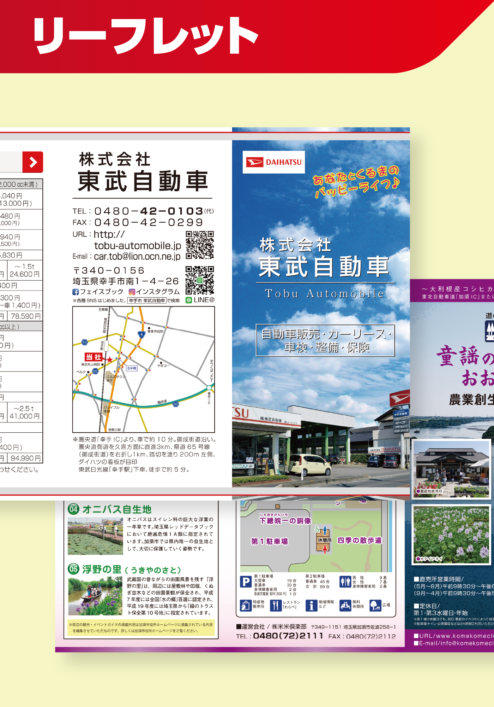Select the ホテイアオイ flower photo
Screen dimensions: 494x707
[452, 534]
